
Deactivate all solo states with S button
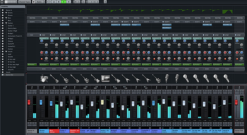tap(79, 2)
